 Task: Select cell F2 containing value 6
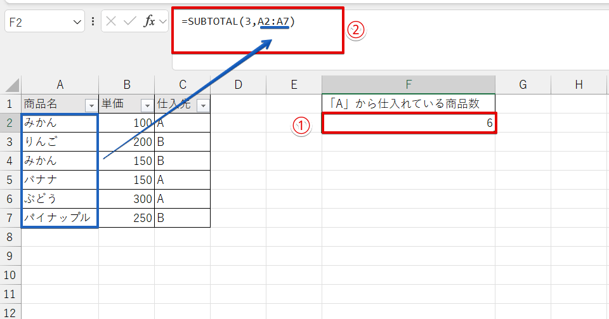tap(408, 123)
